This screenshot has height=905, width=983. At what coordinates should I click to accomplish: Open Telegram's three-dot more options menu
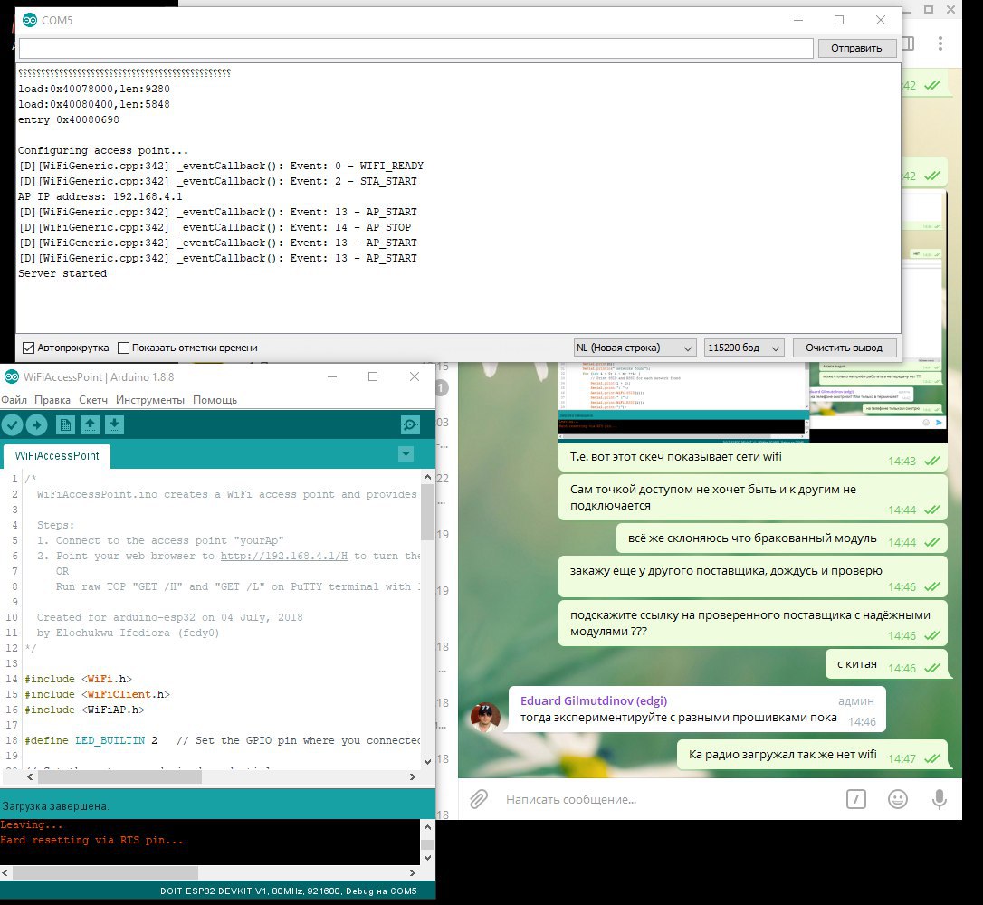(x=940, y=43)
